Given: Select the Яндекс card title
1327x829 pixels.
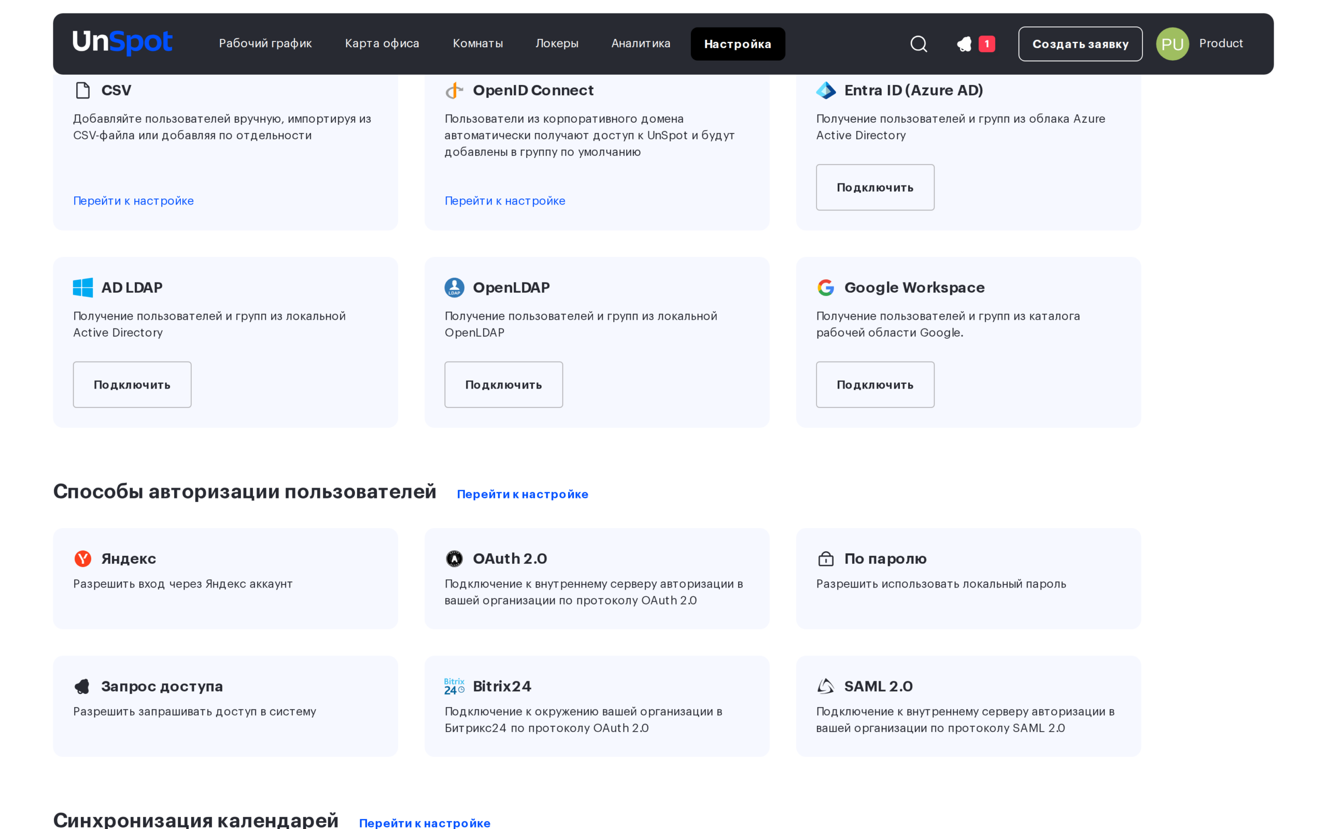Looking at the screenshot, I should [129, 559].
